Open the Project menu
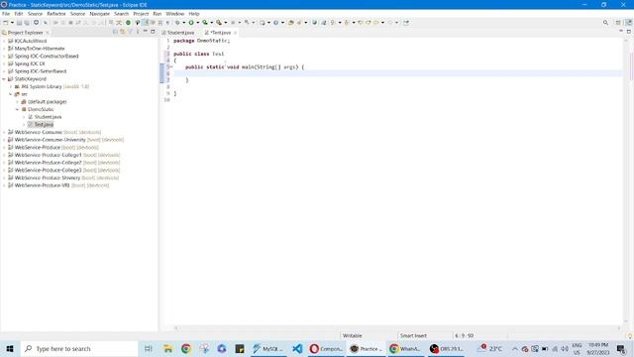 (141, 14)
